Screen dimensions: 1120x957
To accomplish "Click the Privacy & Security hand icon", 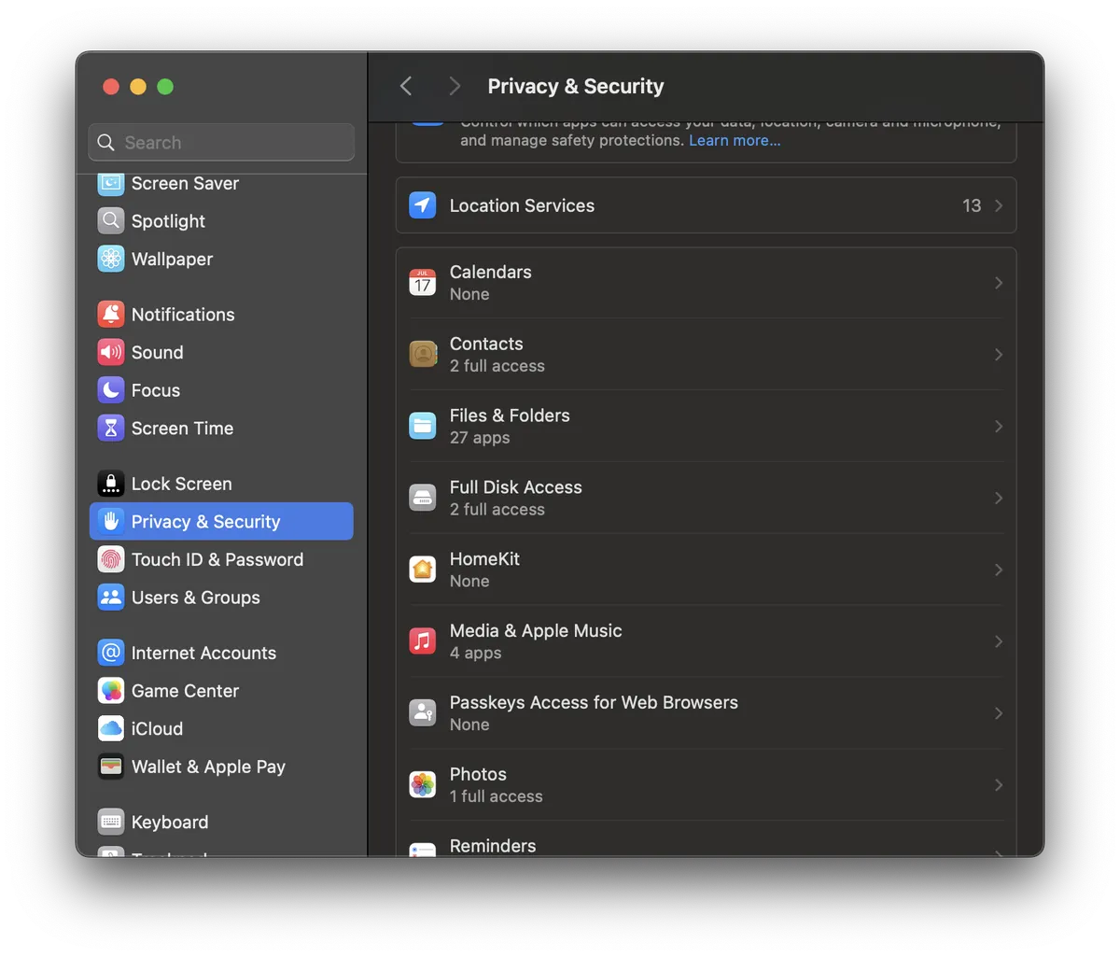I will [x=111, y=522].
